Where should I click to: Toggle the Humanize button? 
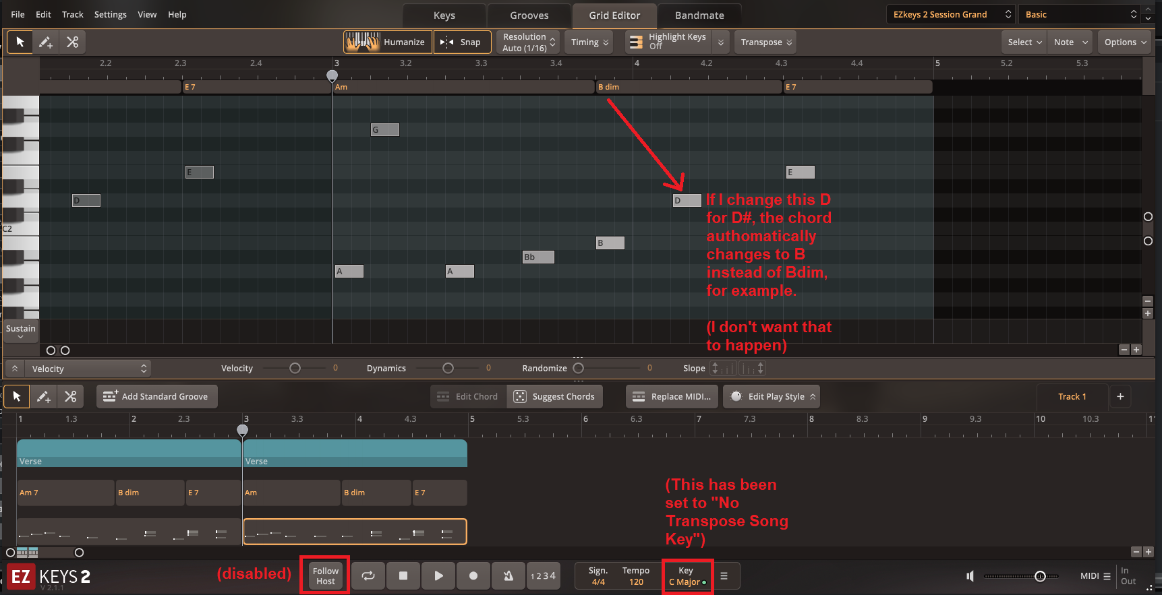(x=388, y=42)
